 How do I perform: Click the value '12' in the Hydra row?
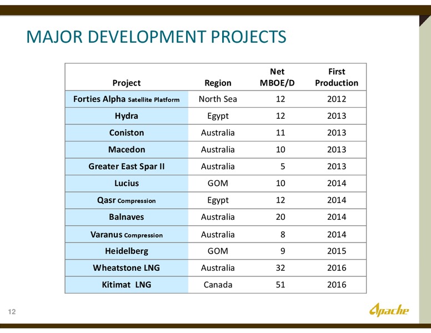coord(280,115)
